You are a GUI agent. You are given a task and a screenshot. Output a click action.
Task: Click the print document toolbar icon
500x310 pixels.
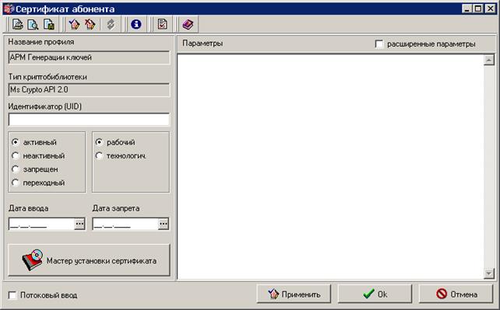point(18,25)
